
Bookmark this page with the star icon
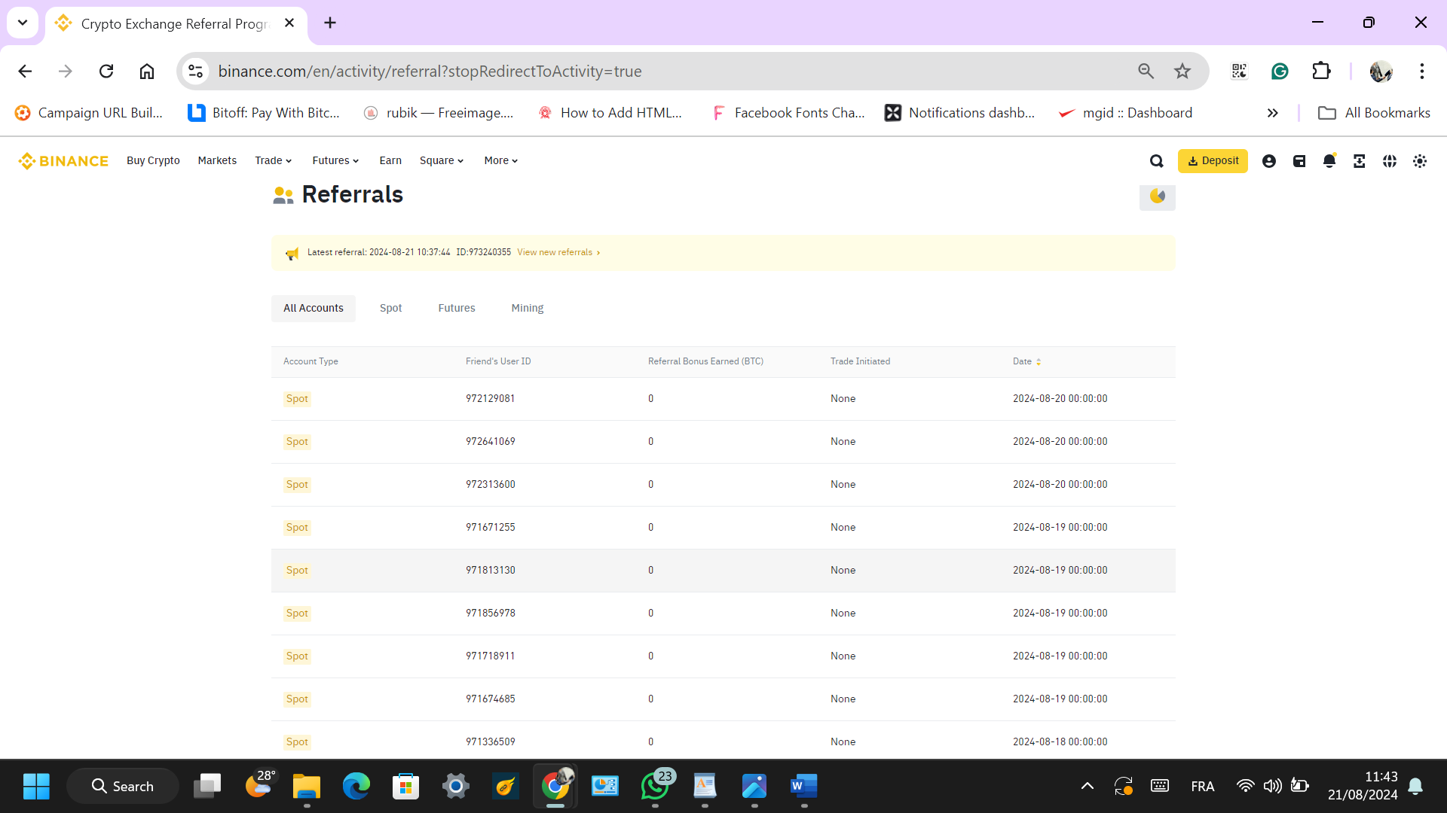1182,72
